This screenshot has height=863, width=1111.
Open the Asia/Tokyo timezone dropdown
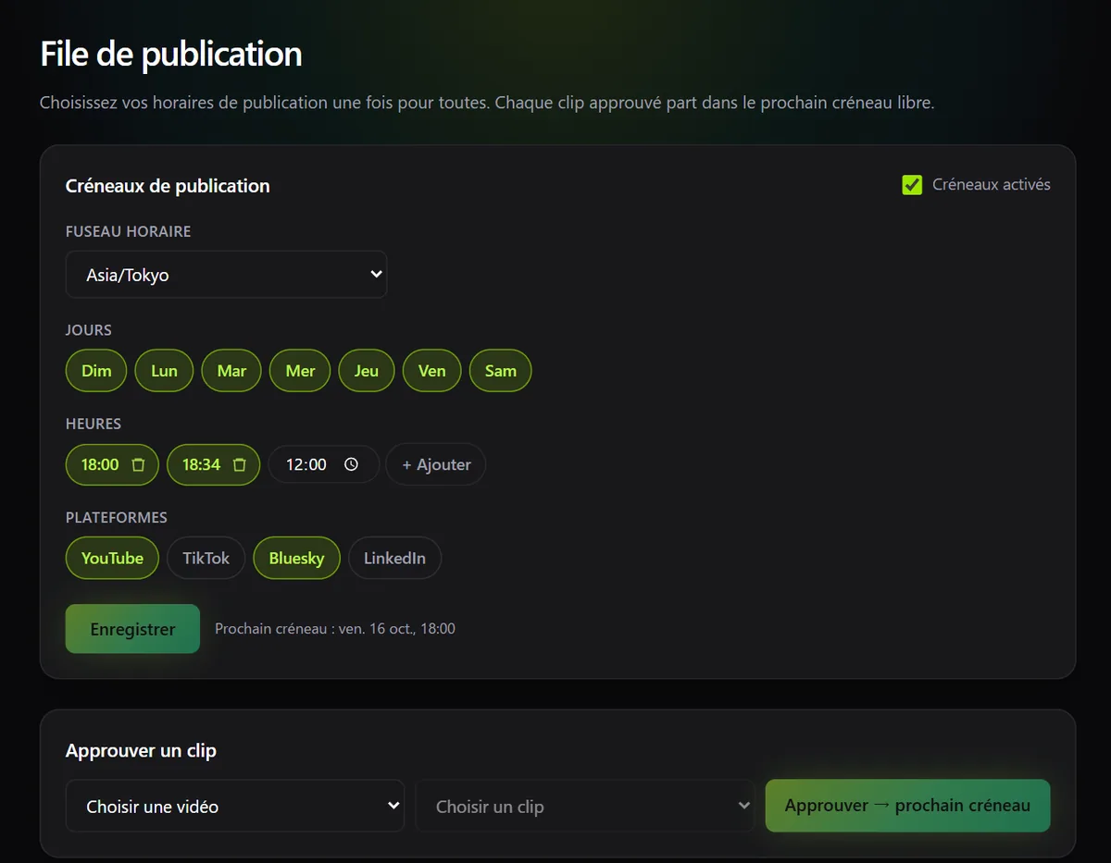click(226, 275)
